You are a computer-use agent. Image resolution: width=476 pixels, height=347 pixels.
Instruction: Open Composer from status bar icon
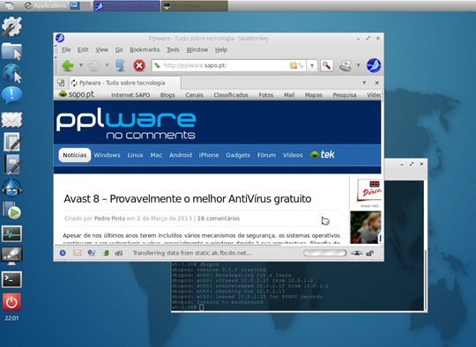(x=92, y=253)
